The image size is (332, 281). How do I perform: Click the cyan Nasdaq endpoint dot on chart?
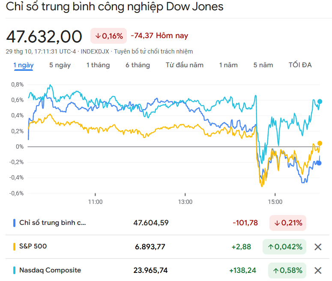click(x=320, y=102)
